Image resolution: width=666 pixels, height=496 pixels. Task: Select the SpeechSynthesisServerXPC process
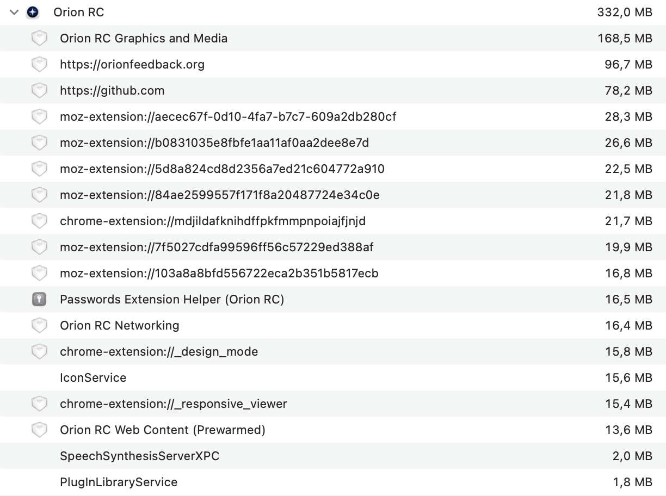click(139, 456)
